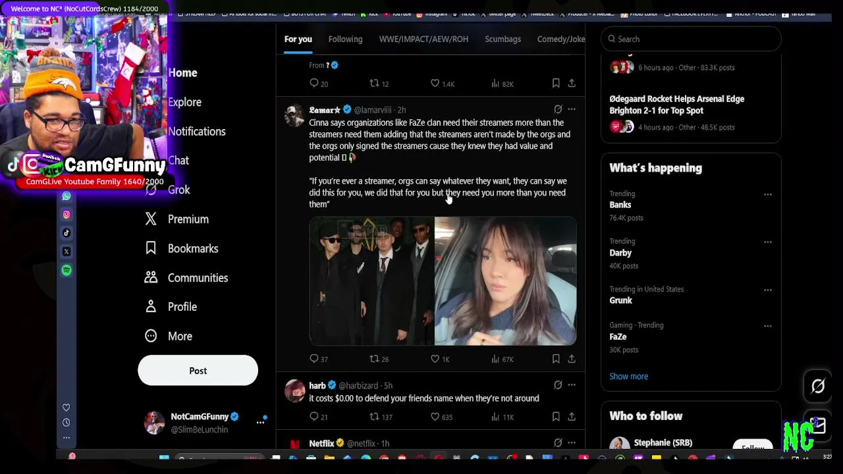Open the Home navigation link
This screenshot has width=843, height=474.
point(182,73)
